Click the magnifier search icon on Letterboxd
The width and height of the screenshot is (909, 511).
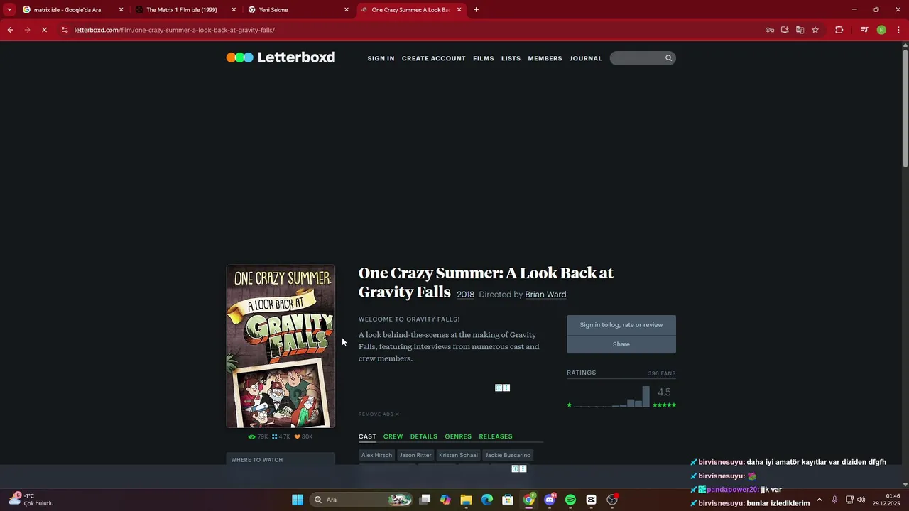tap(668, 58)
